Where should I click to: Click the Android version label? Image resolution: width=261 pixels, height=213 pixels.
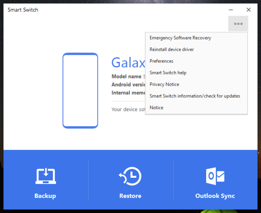point(128,85)
